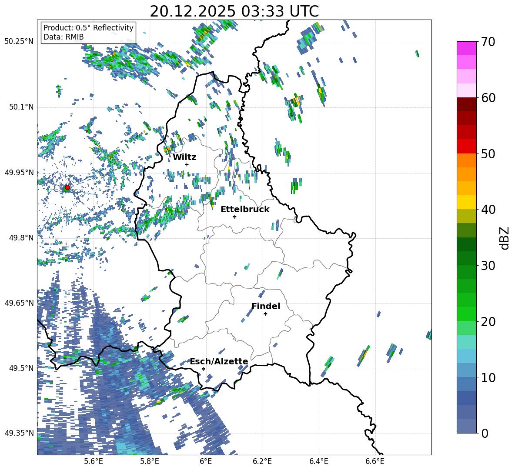
Task: Click the 49.35°N latitude label
Action: pyautogui.click(x=19, y=433)
